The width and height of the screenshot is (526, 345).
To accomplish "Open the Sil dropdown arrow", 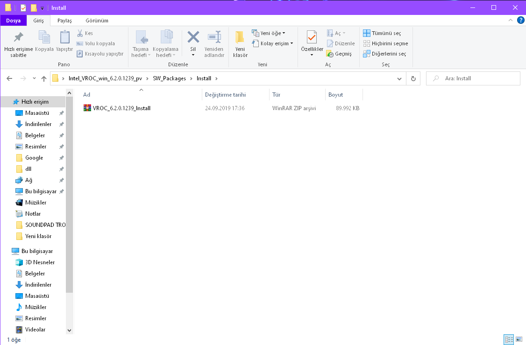I will 193,55.
